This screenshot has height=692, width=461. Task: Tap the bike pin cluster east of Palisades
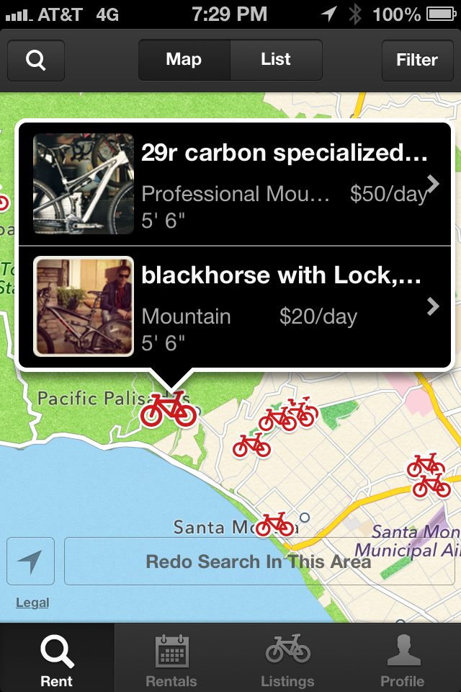(287, 417)
